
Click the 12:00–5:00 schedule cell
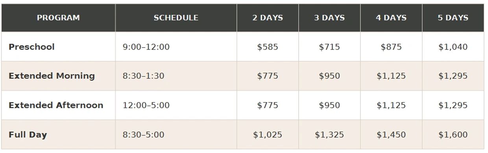click(x=146, y=105)
